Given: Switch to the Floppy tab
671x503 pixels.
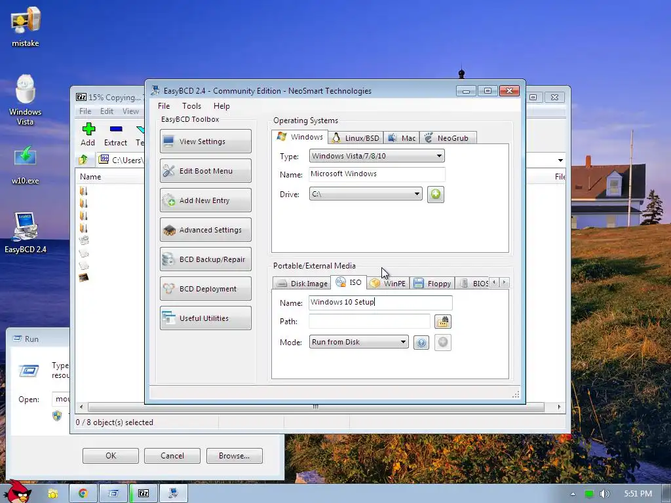Looking at the screenshot, I should (x=432, y=283).
